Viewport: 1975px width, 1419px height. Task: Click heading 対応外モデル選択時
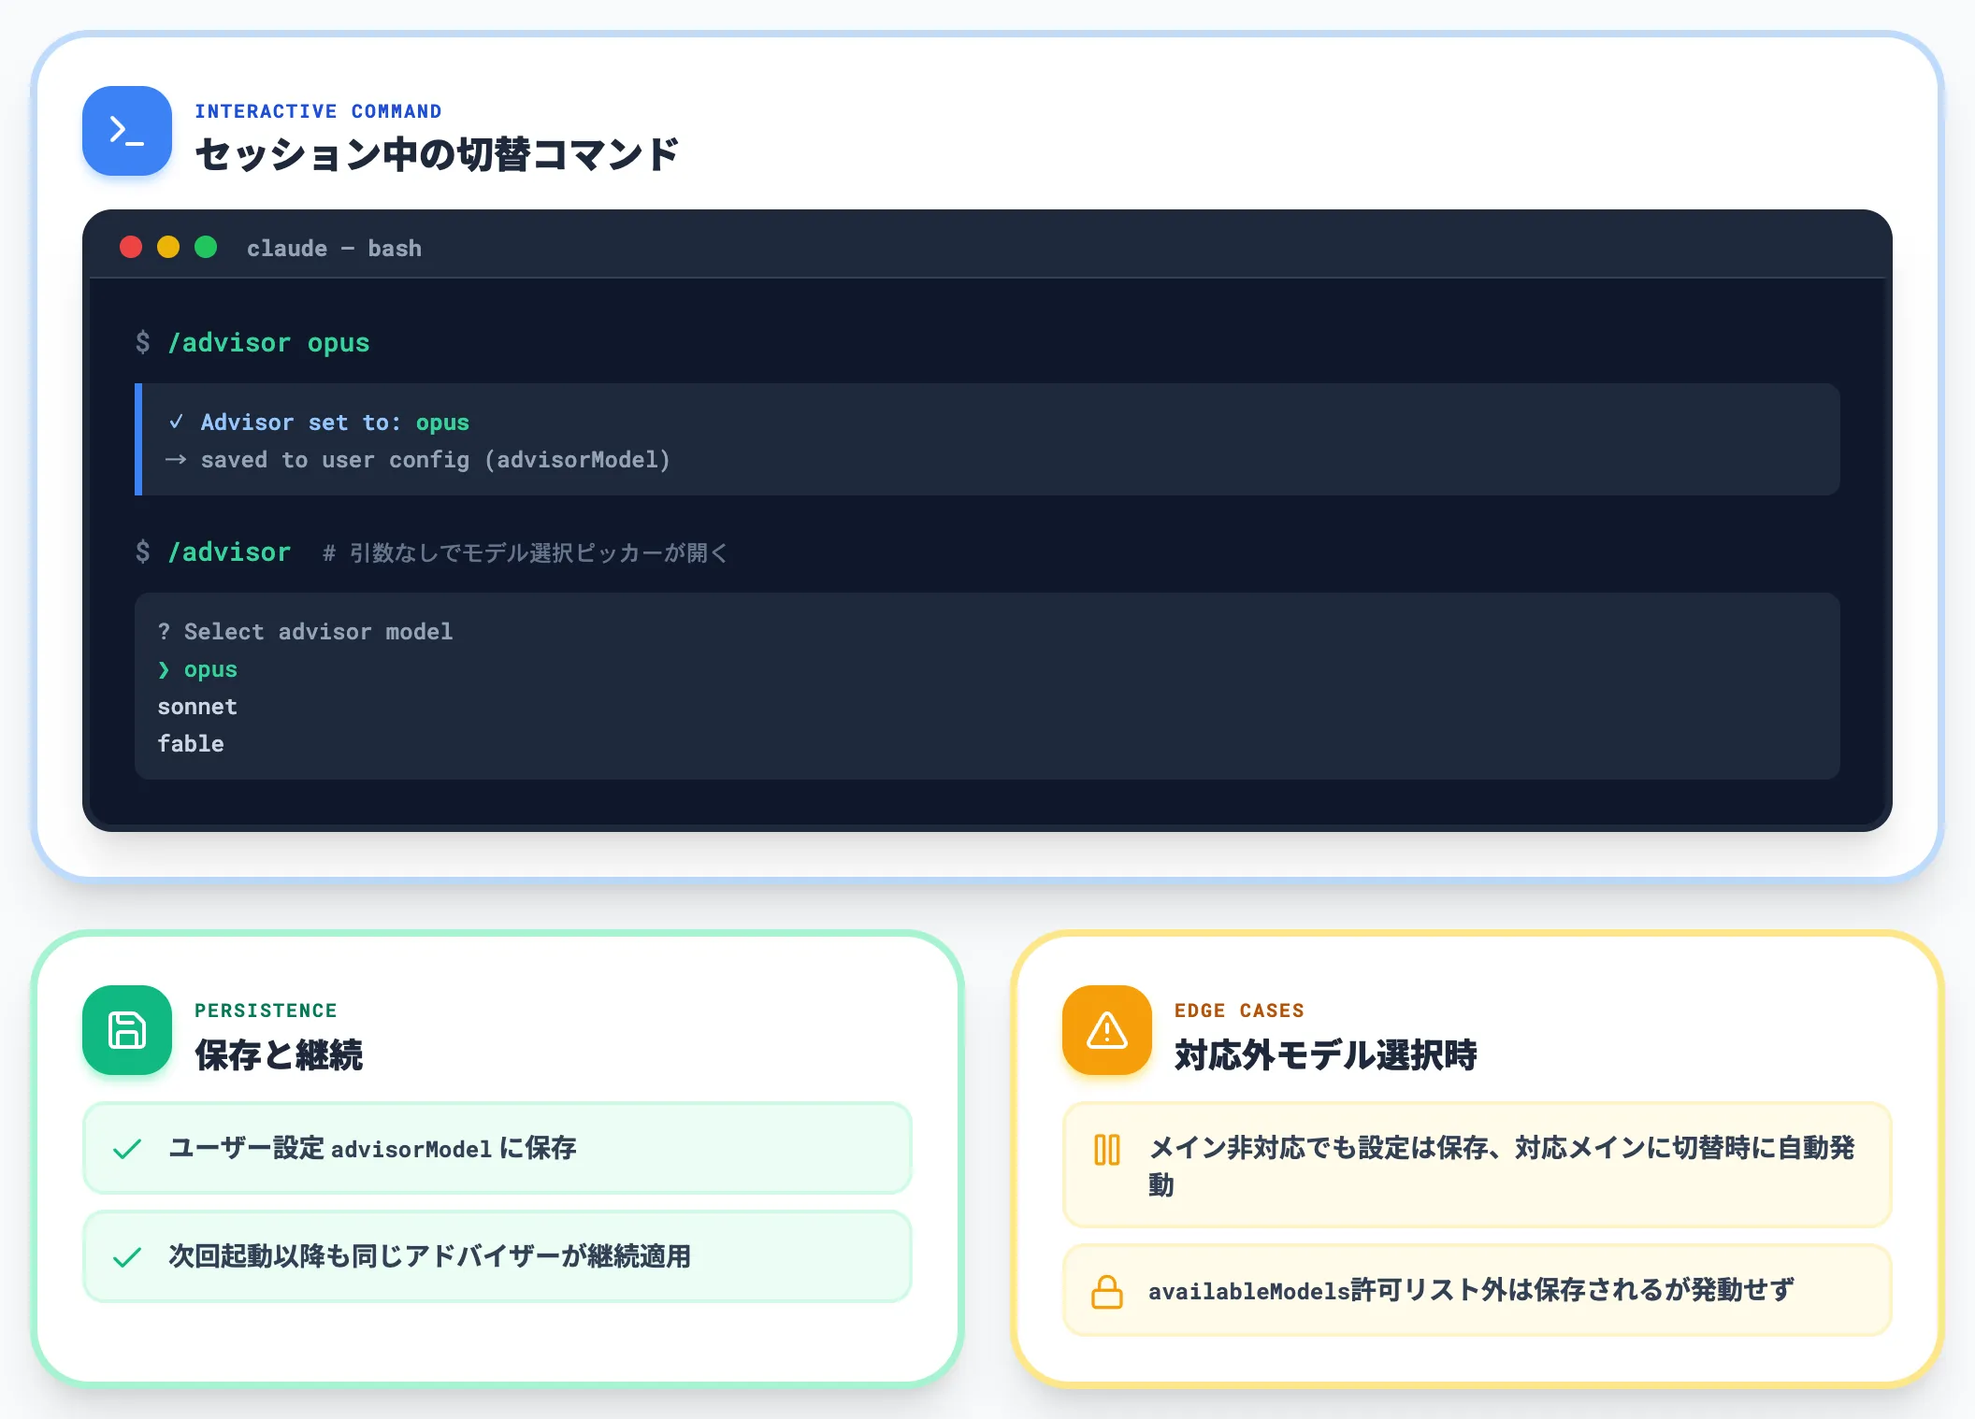[x=1325, y=1054]
